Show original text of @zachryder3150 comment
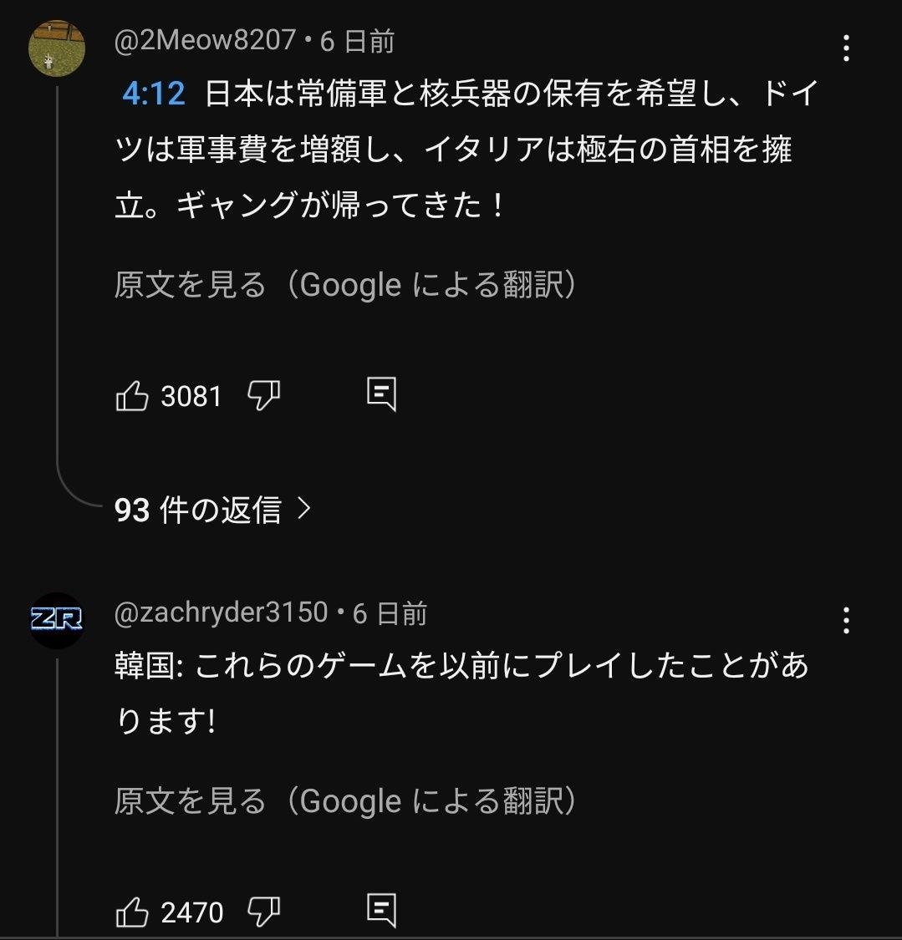Viewport: 902px width, 940px height. 345,802
